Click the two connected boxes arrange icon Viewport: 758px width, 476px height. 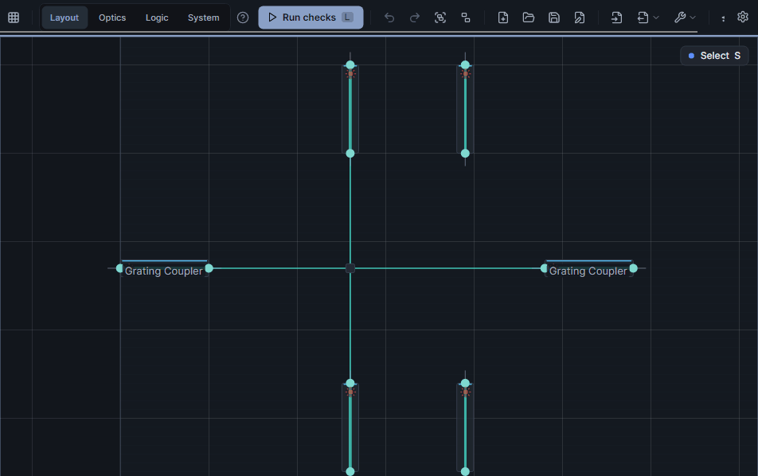(466, 18)
